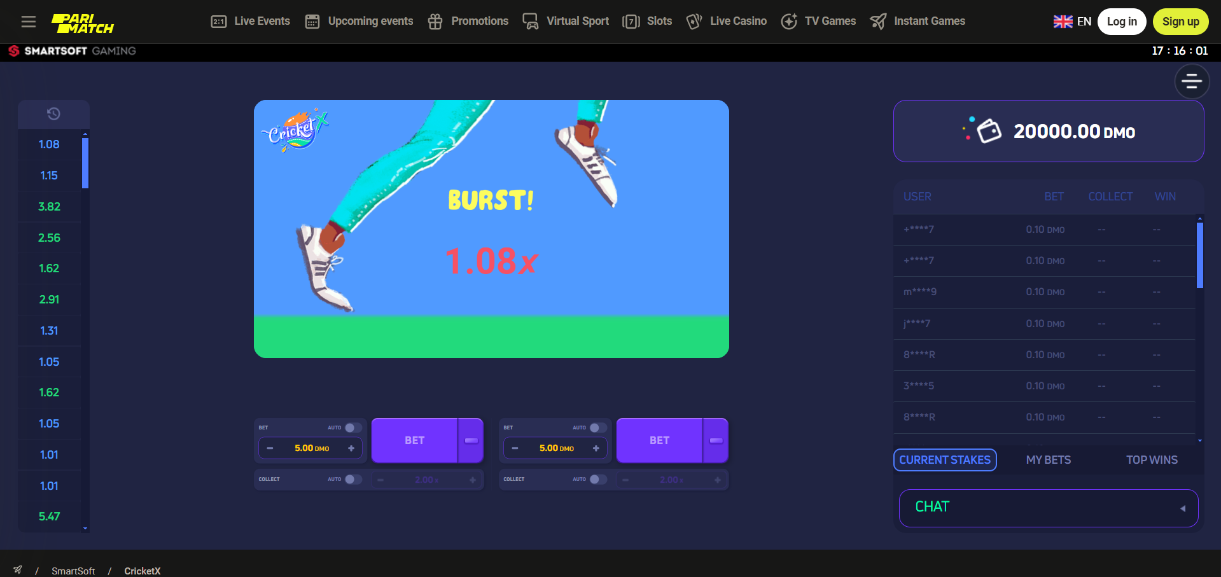
Task: Decrease the right bet amount with minus
Action: 515,448
